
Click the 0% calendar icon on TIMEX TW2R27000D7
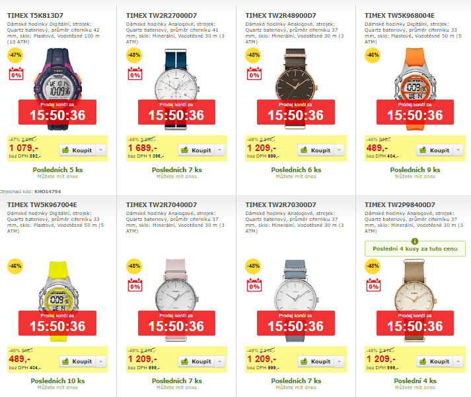(135, 75)
